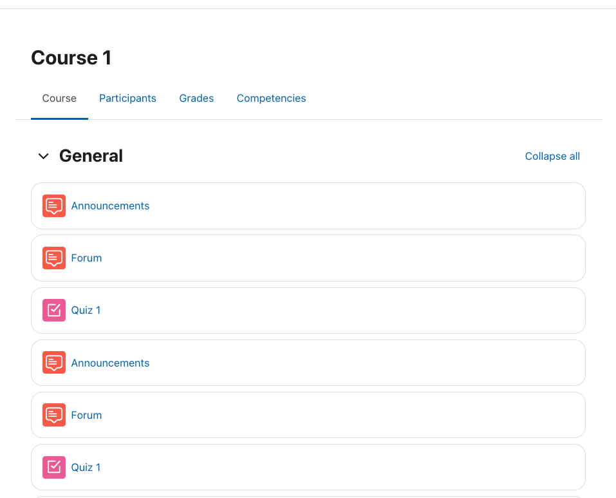Open the second Forum link

[86, 415]
